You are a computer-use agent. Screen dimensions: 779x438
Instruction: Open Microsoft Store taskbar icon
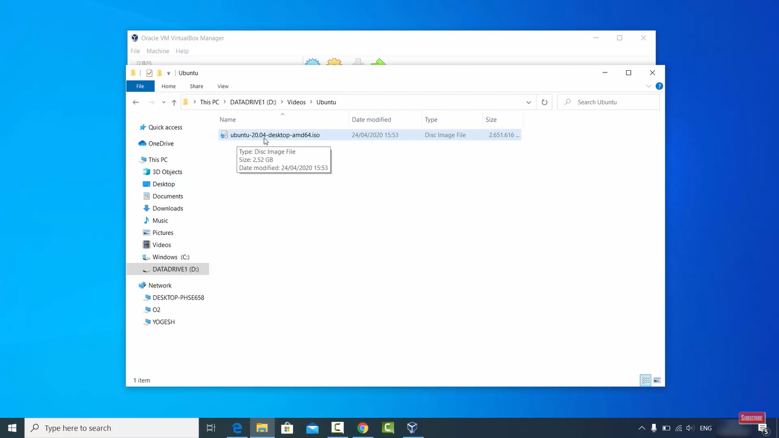[x=287, y=428]
